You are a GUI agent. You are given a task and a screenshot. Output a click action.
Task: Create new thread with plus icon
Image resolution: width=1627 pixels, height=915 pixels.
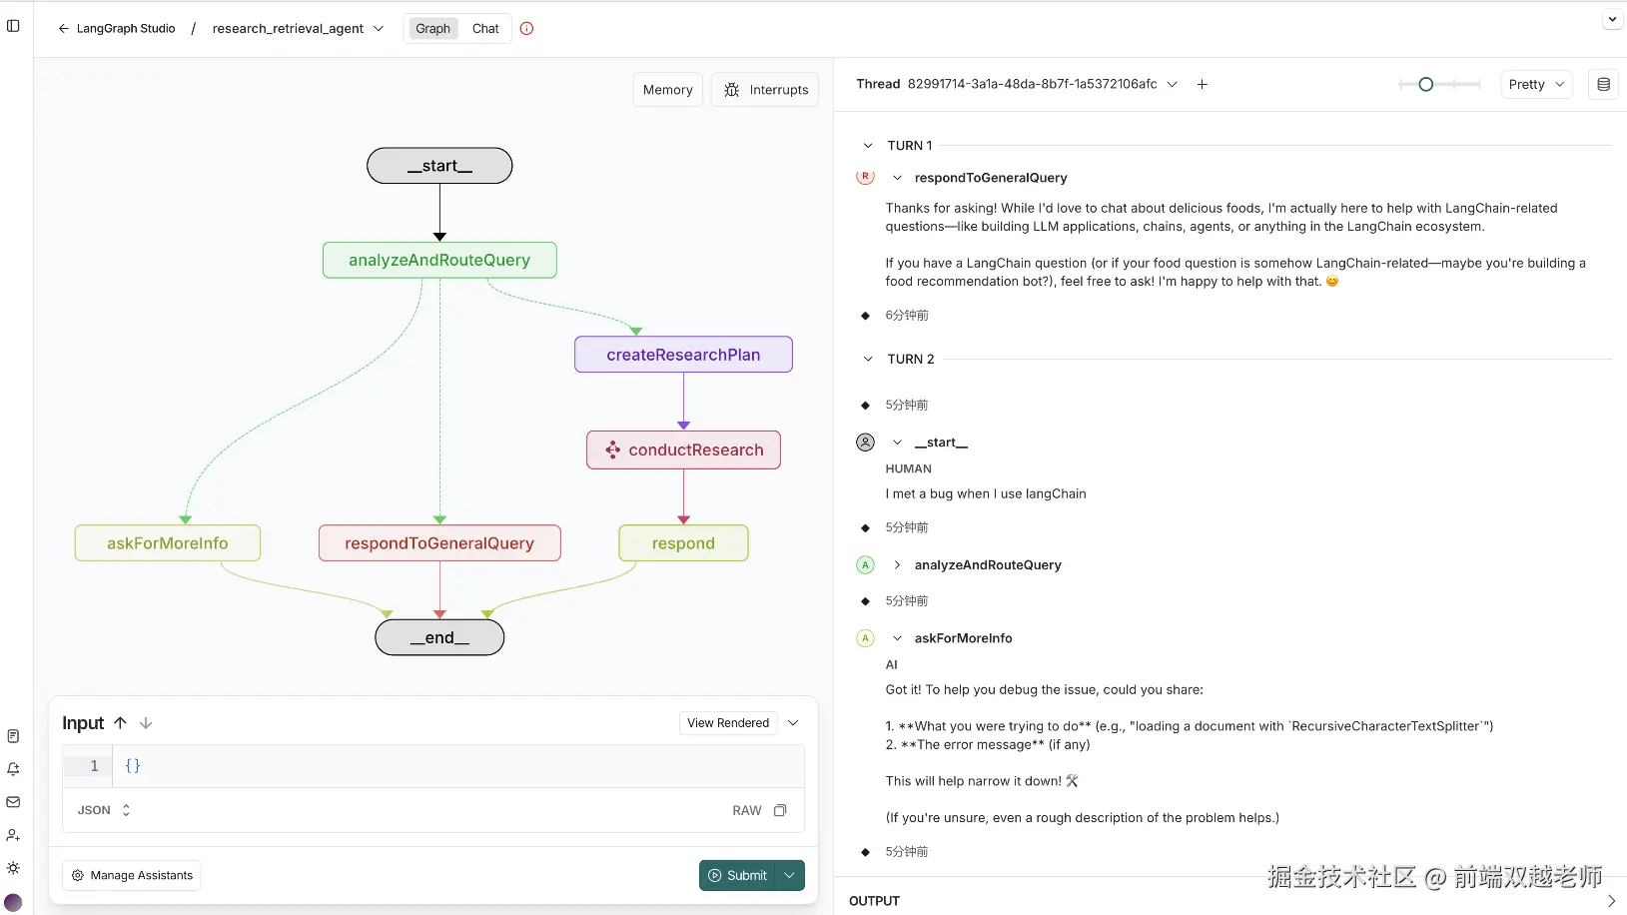(x=1203, y=85)
